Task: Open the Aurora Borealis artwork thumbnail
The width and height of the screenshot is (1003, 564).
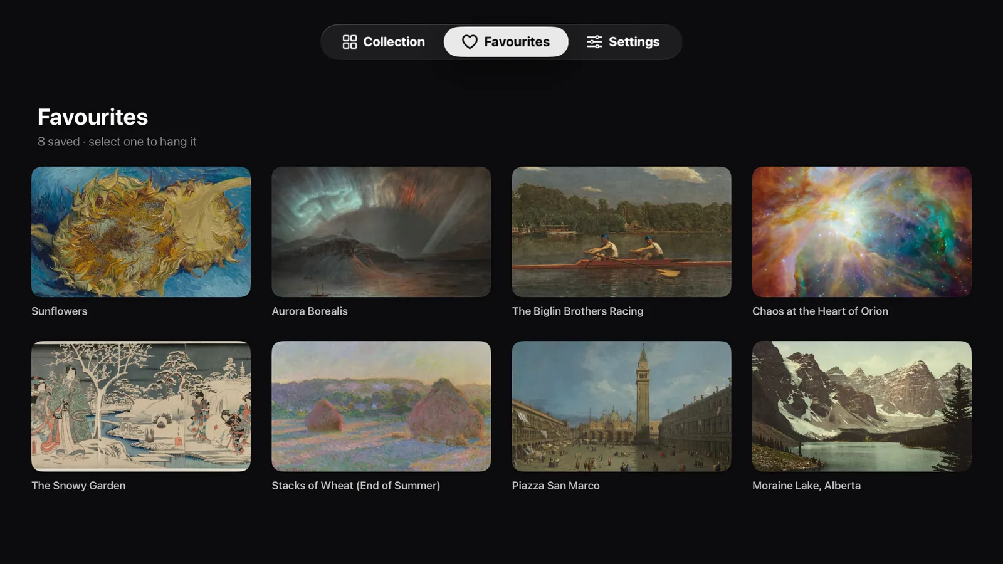Action: tap(381, 232)
